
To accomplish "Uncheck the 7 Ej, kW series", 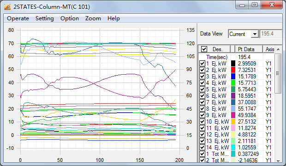I will click(x=202, y=102).
